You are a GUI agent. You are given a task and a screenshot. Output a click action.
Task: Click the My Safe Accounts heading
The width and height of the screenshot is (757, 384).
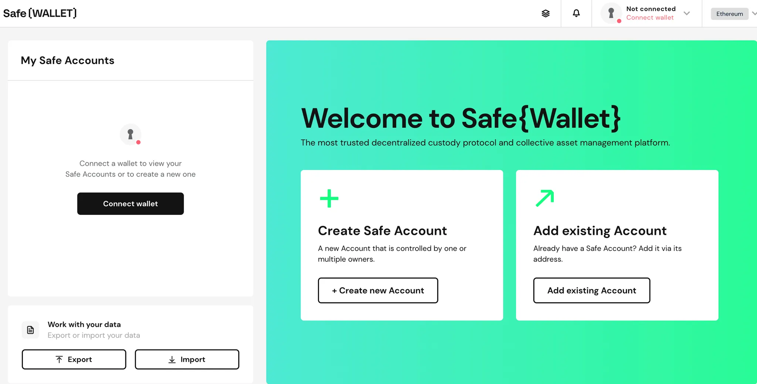pos(68,61)
